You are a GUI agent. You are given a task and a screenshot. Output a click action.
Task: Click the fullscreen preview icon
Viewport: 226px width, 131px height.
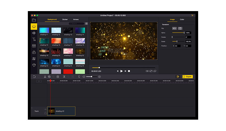(x=155, y=71)
